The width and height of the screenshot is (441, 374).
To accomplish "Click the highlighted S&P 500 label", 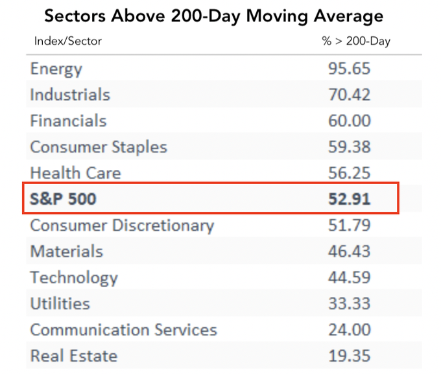I will (x=63, y=199).
